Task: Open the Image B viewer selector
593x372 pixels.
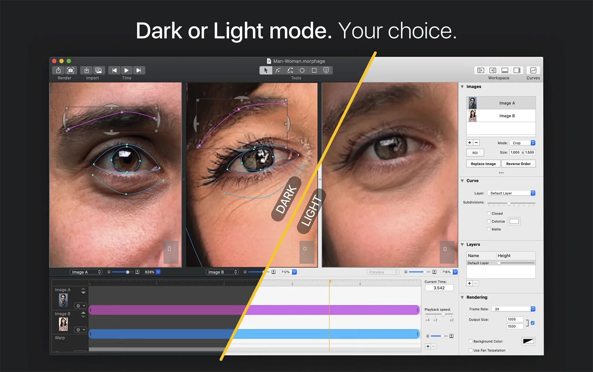Action: click(x=222, y=272)
